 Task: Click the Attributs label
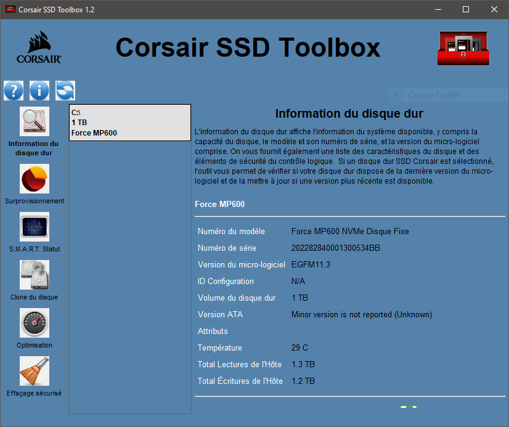(x=213, y=331)
